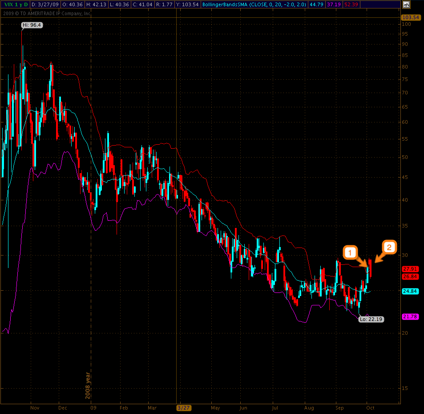Click the Hi: 96.4 price bubble
This screenshot has width=424, height=414.
(x=32, y=25)
